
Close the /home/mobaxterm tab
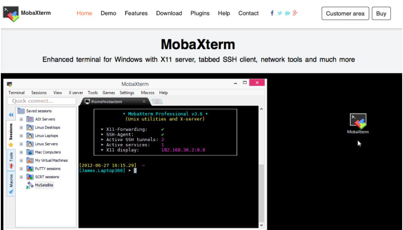tap(144, 102)
